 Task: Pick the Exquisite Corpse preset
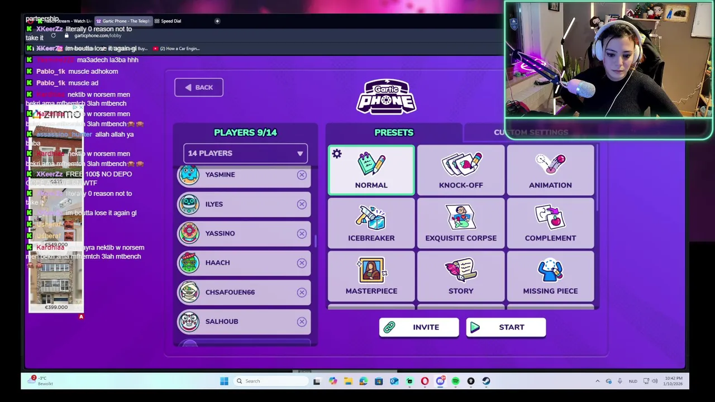click(x=461, y=223)
